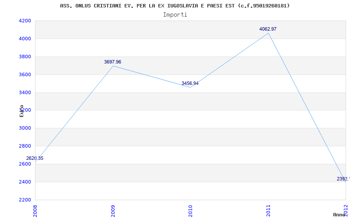The width and height of the screenshot is (350, 219).
Task: Click the 'Anno' x-axis title
Action: 339,215
